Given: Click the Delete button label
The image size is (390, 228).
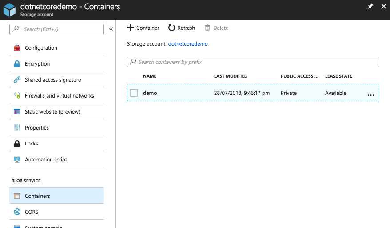Looking at the screenshot, I should pyautogui.click(x=221, y=28).
